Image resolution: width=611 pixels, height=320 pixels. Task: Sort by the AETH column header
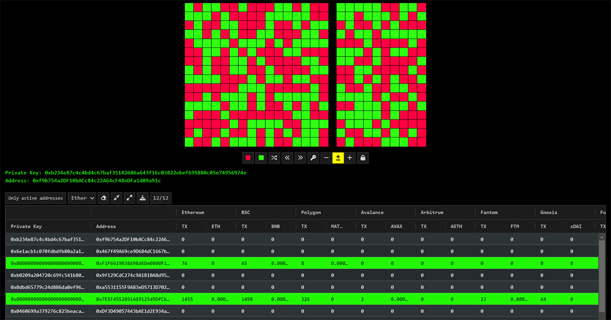(x=461, y=226)
